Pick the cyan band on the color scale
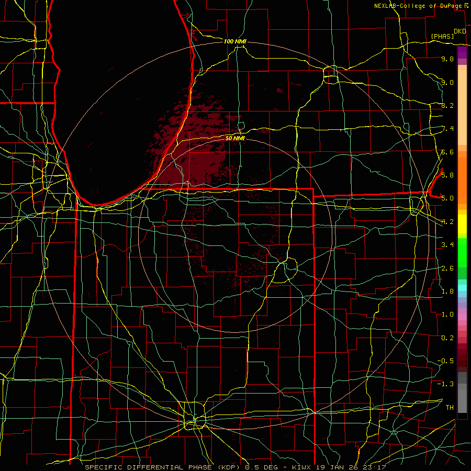Screen dimensions: 471x471 [x=462, y=288]
